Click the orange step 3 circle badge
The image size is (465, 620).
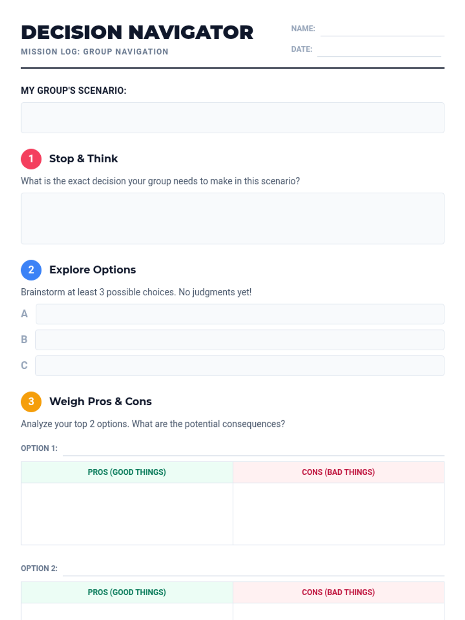[31, 402]
